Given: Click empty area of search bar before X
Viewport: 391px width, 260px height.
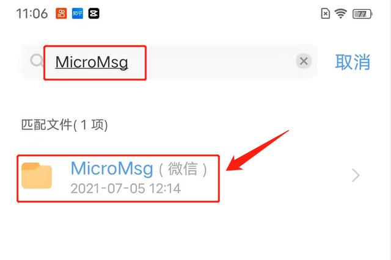Looking at the screenshot, I should point(219,62).
